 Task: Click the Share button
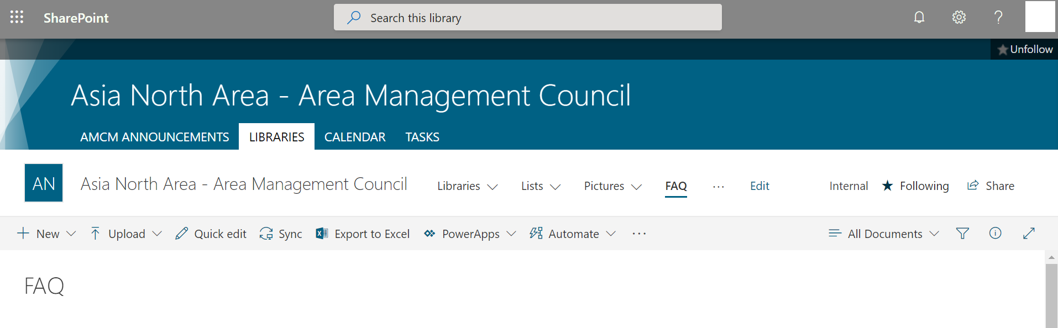[991, 186]
